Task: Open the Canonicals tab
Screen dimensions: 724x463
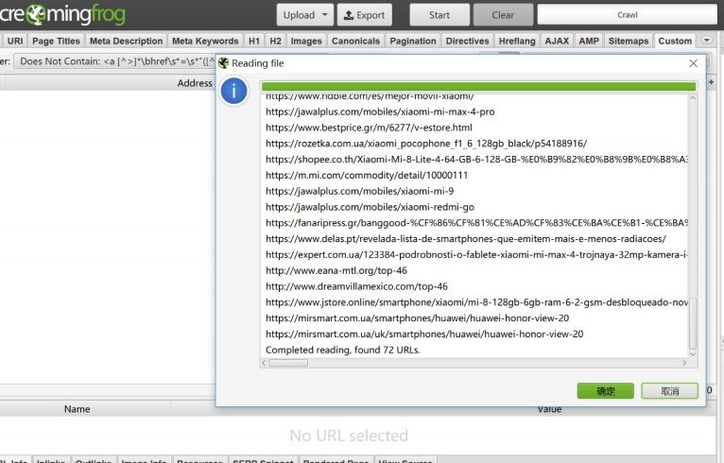Action: coord(356,42)
